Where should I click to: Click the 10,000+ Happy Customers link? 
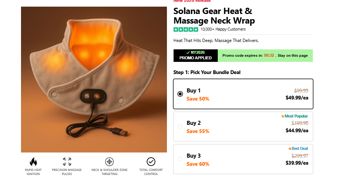pos(223,29)
